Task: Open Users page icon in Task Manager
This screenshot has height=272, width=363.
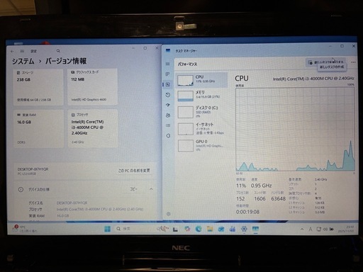Action: point(168,115)
